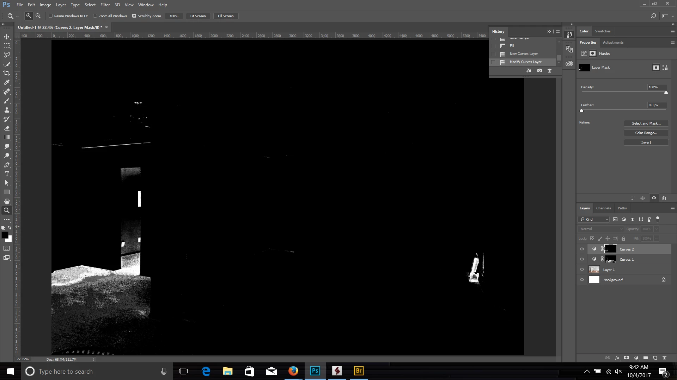Create a new snapshot from History panel

pyautogui.click(x=539, y=71)
